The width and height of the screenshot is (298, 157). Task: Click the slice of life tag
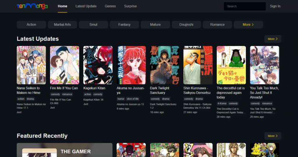click(x=133, y=99)
